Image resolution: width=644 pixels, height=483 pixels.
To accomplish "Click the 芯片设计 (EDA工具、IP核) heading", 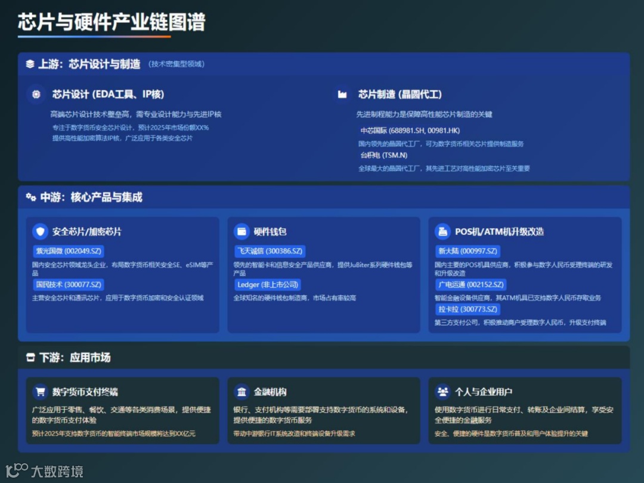I will [108, 94].
